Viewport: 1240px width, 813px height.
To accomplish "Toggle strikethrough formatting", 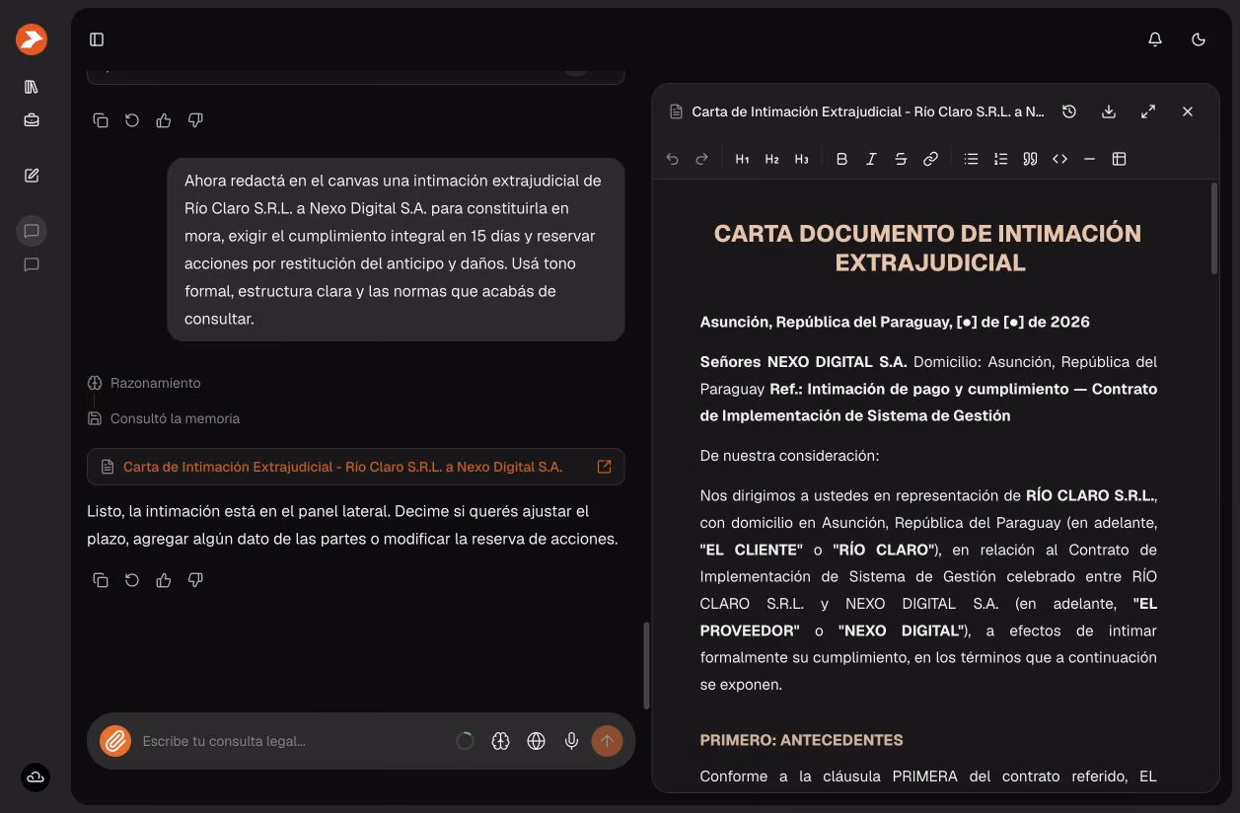I will [901, 159].
